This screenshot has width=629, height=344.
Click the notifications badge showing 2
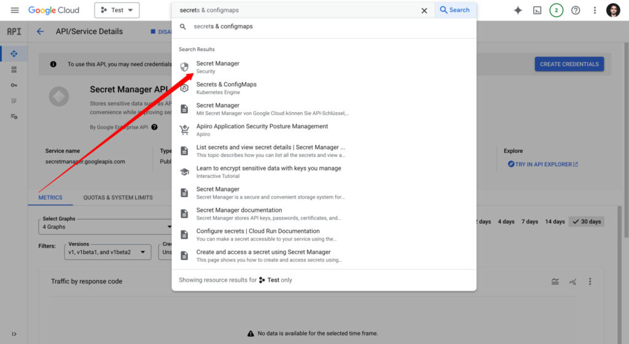point(556,10)
